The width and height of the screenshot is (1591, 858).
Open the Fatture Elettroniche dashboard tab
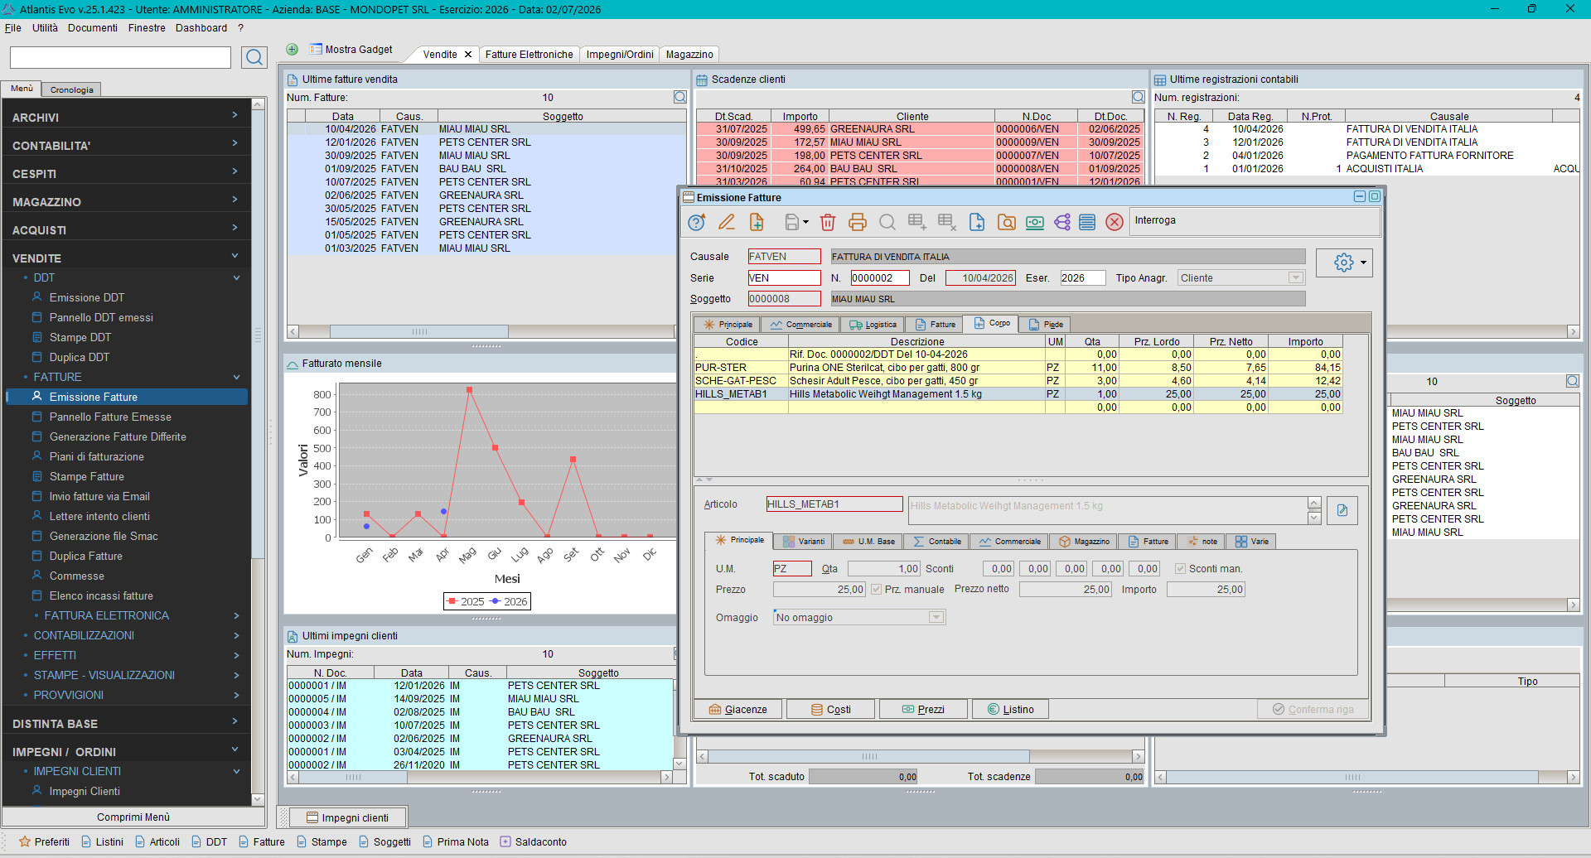pyautogui.click(x=529, y=55)
